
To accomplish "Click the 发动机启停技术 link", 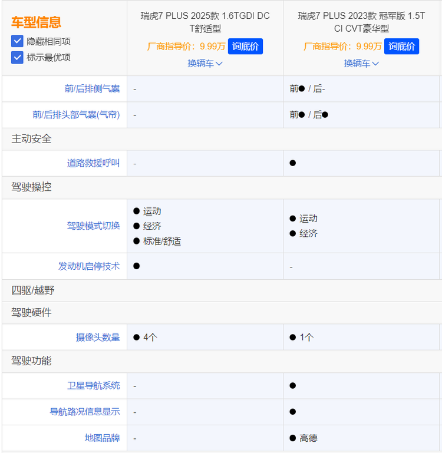I will coord(88,266).
